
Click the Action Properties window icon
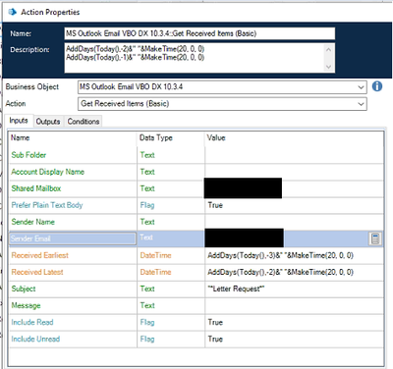click(13, 12)
